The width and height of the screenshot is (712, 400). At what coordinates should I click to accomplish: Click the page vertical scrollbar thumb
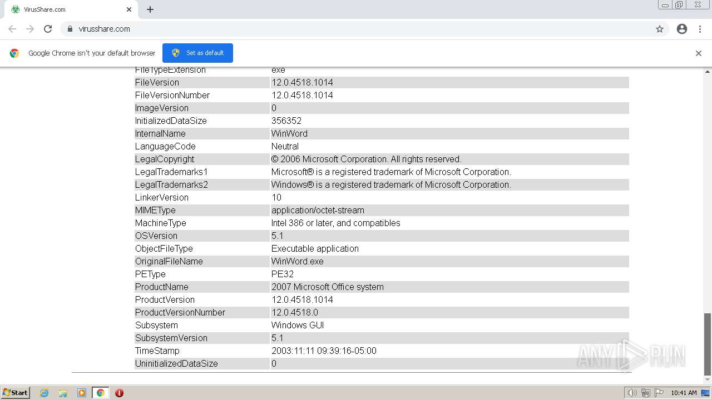pyautogui.click(x=708, y=344)
